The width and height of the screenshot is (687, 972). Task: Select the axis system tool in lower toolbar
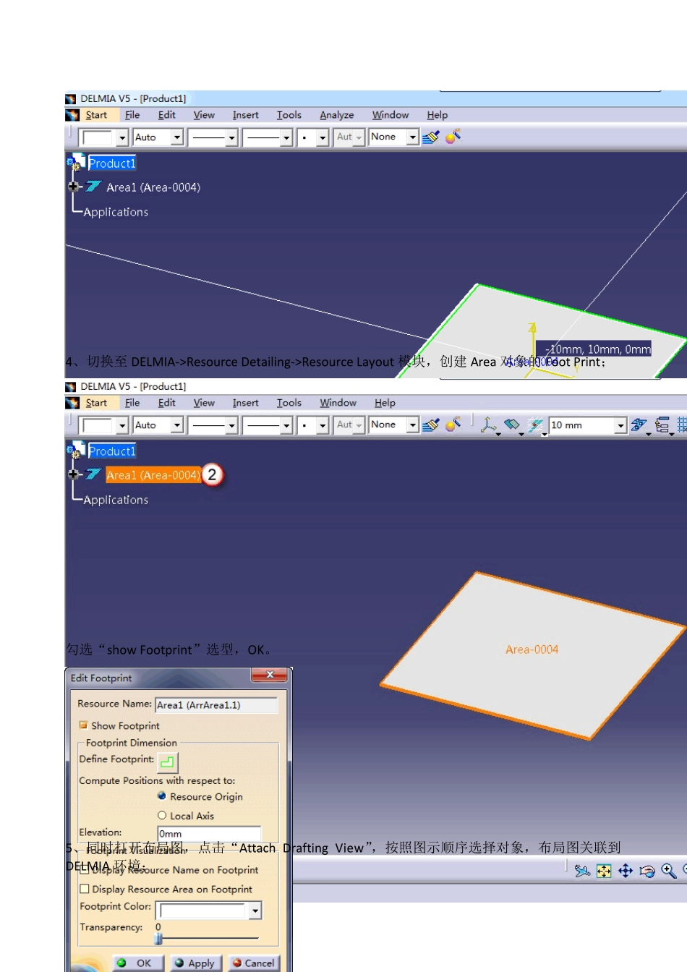(x=490, y=425)
